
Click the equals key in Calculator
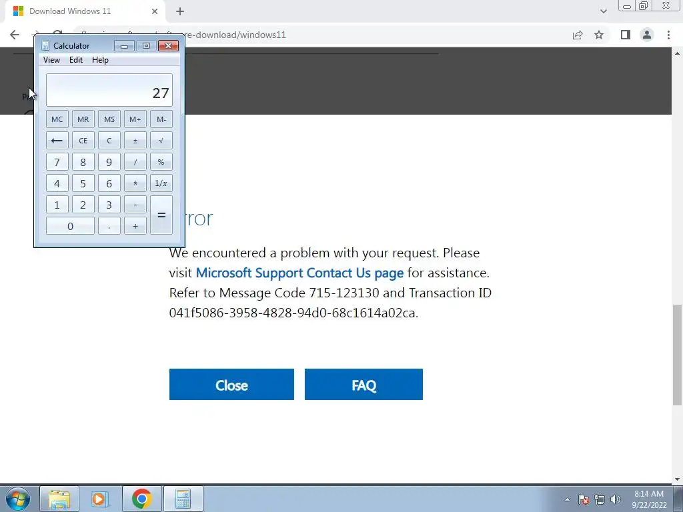(161, 215)
